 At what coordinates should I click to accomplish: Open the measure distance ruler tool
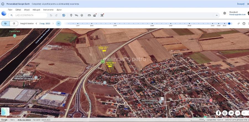(89, 15)
